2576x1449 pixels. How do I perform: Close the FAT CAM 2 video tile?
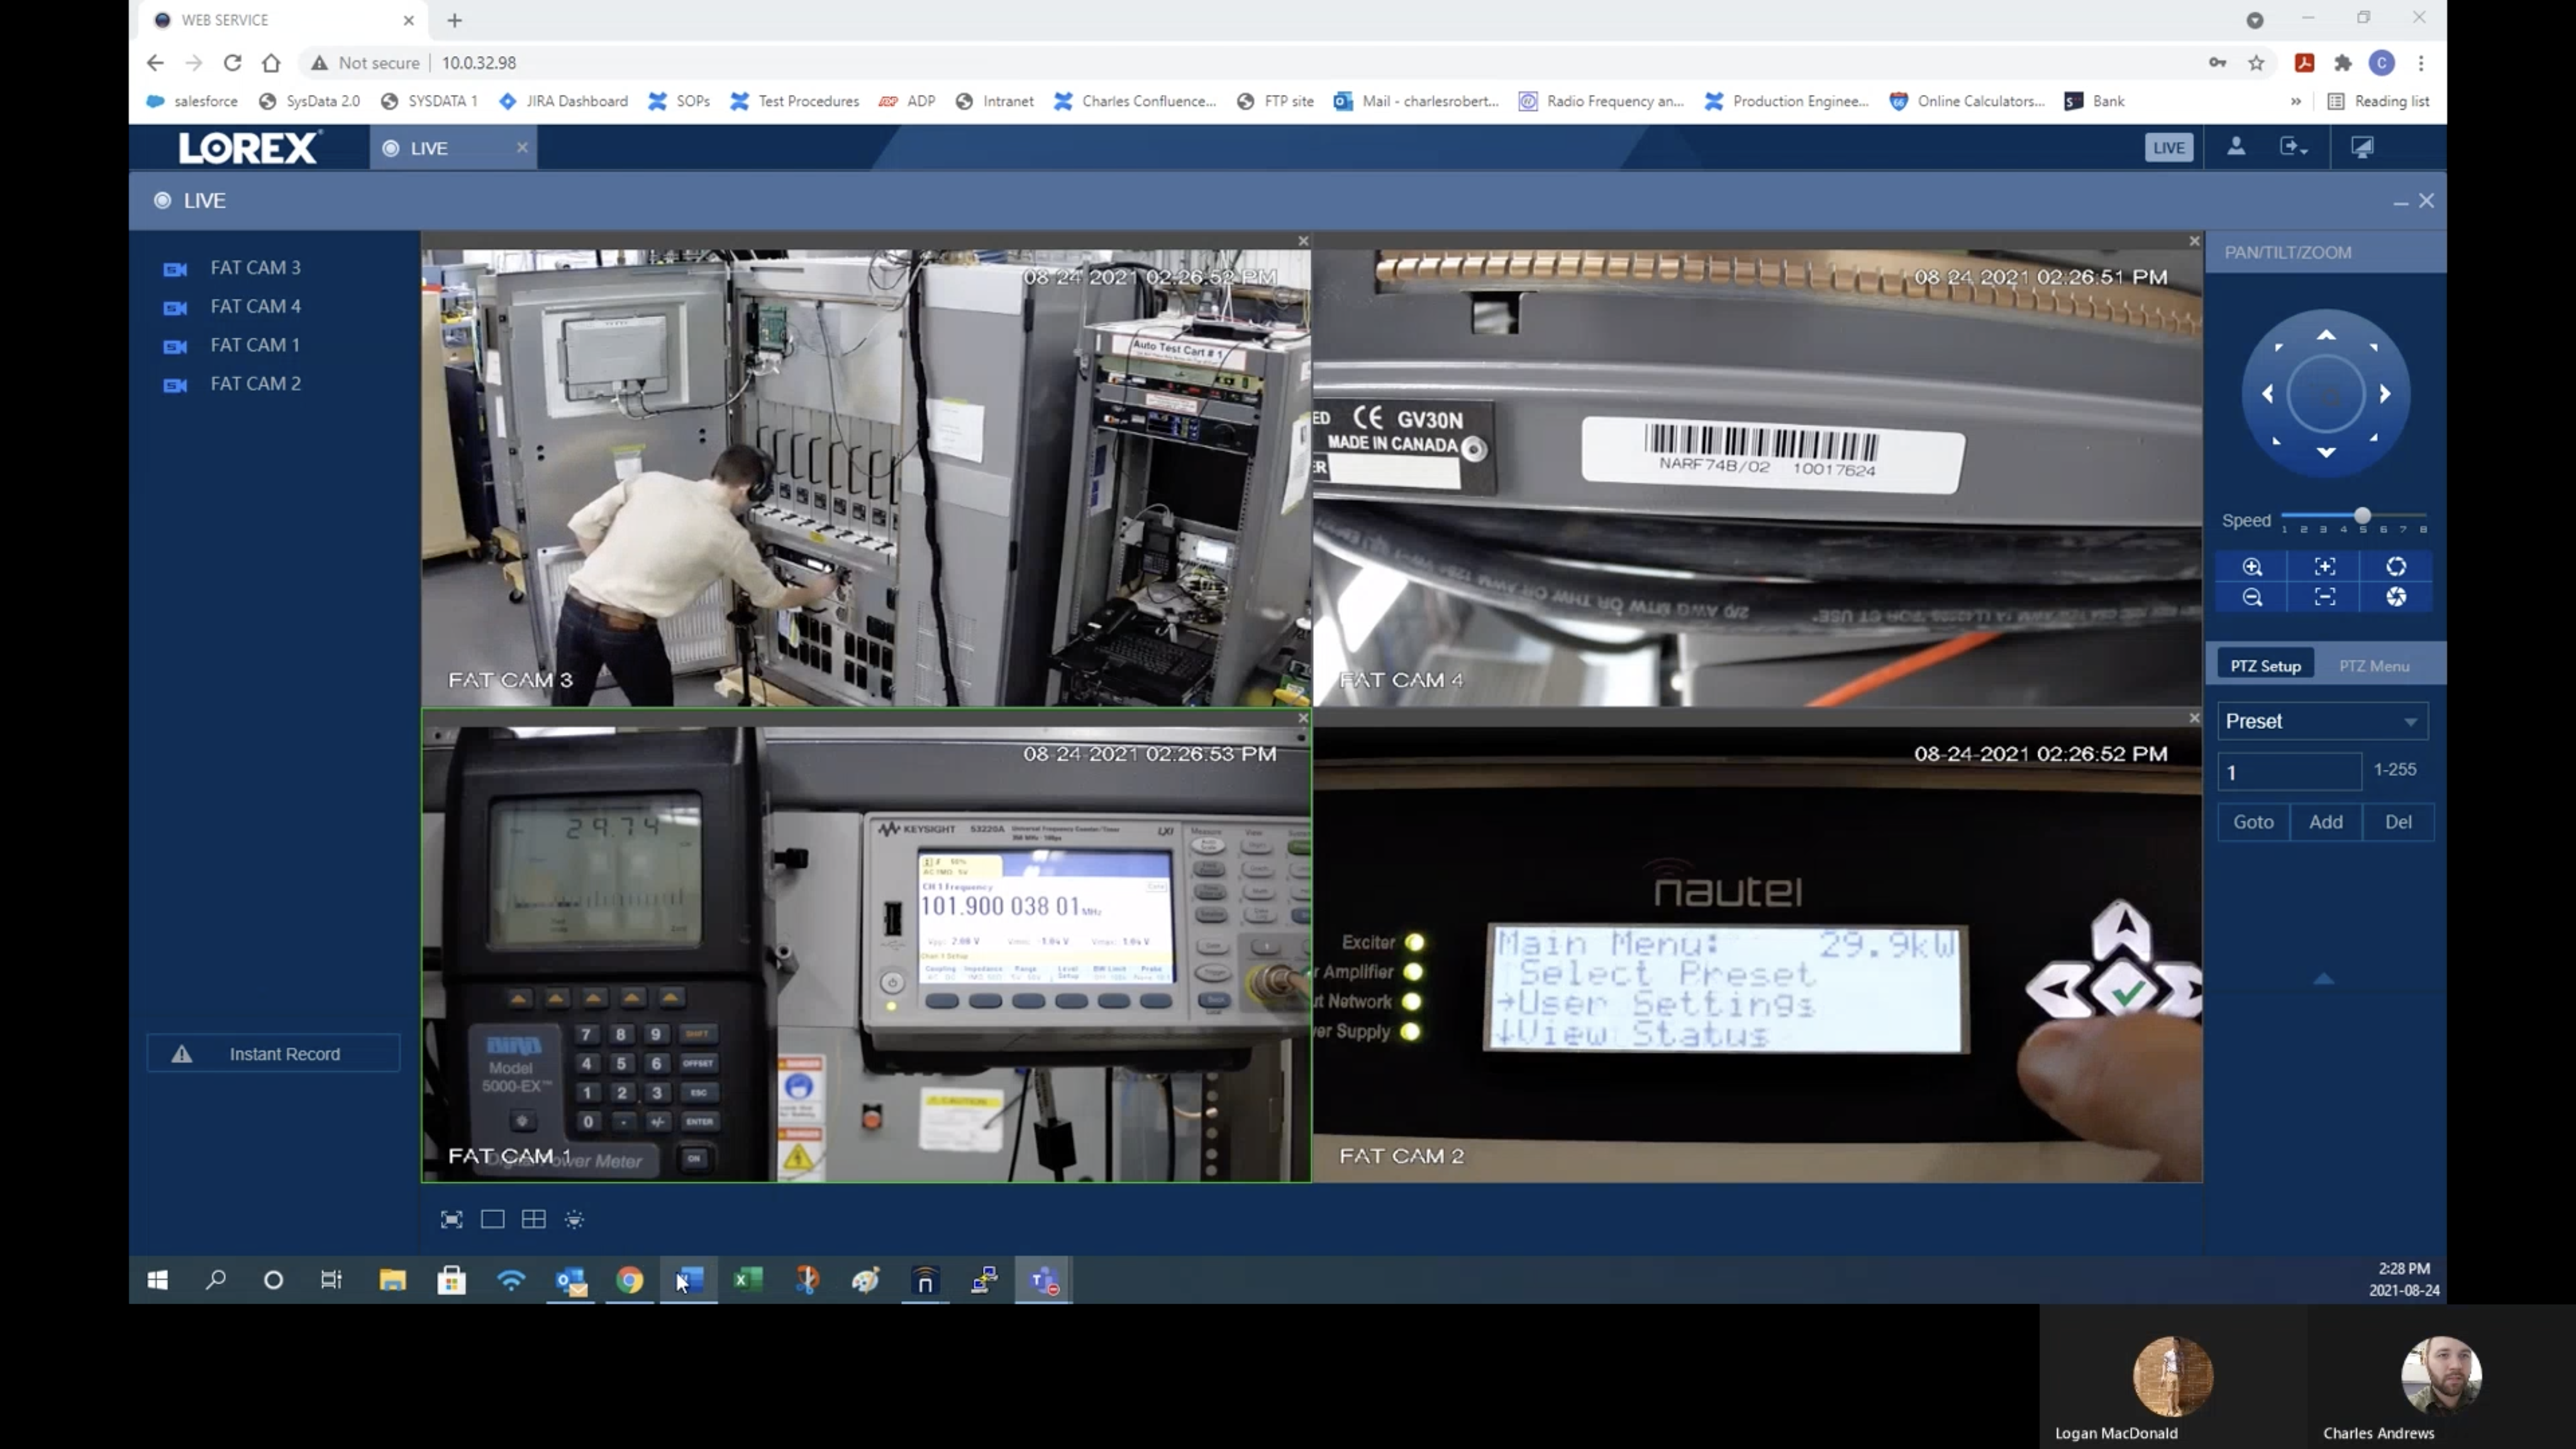(2194, 718)
